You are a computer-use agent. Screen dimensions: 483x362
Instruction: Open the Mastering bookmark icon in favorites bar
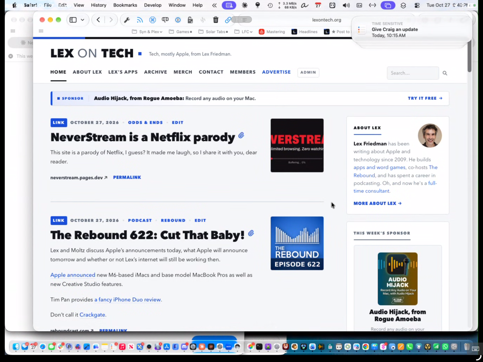tap(262, 32)
